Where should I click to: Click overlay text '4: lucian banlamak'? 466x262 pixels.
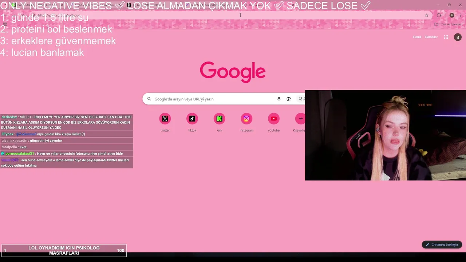coord(42,52)
